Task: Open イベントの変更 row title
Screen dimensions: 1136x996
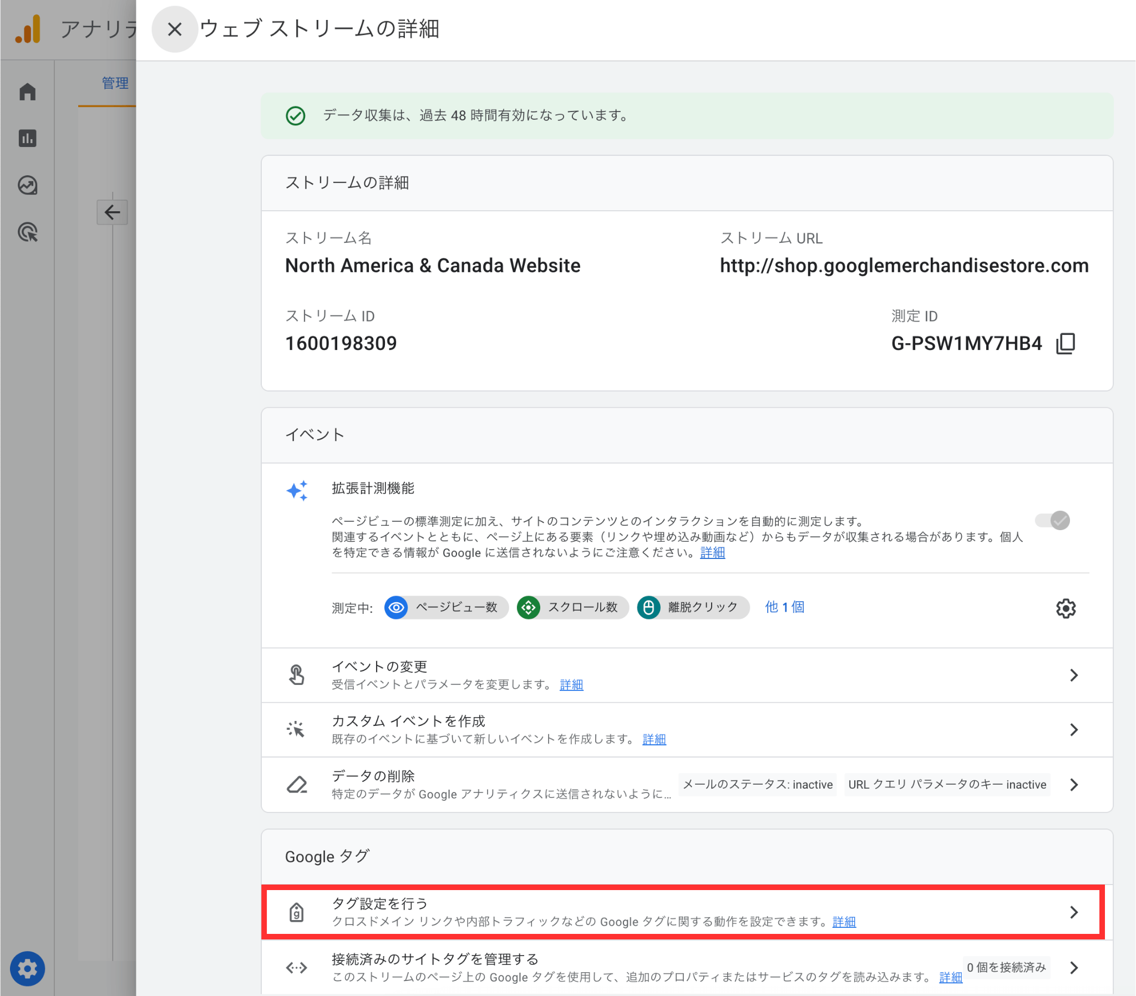Action: tap(379, 667)
